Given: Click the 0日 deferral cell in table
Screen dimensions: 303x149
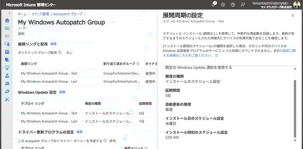Looking at the screenshot, I should point(142,113).
